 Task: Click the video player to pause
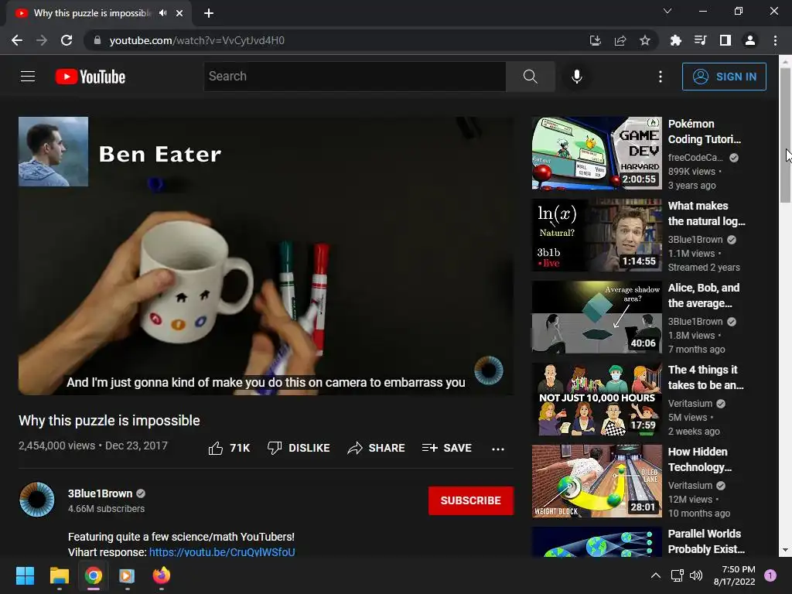pyautogui.click(x=266, y=255)
